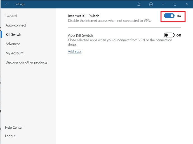Viewport: 193px width, 144px height.
Task: Click the App Kill Switch heading
Action: click(x=81, y=35)
